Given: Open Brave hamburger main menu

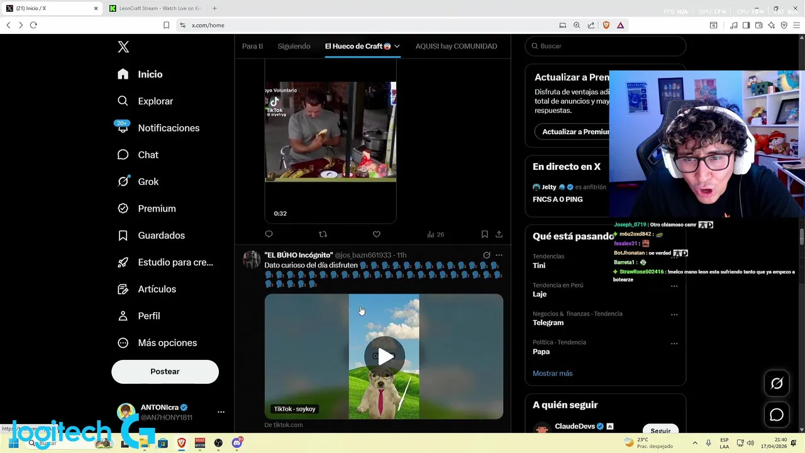Looking at the screenshot, I should click(796, 25).
